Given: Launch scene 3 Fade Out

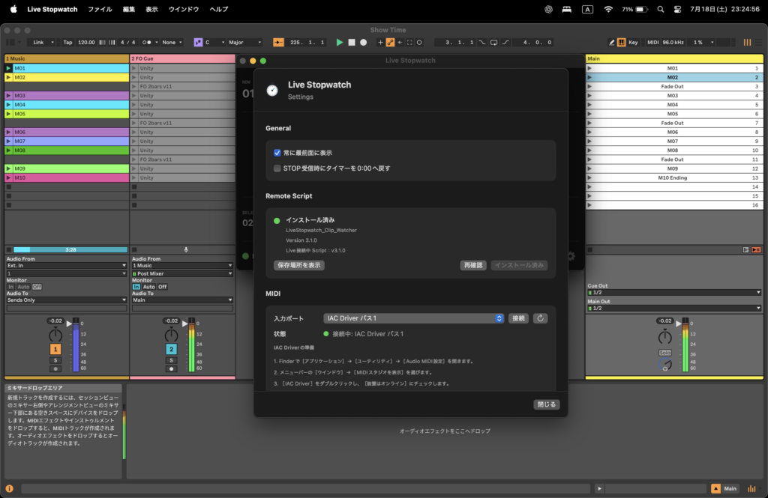Looking at the screenshot, I should pyautogui.click(x=589, y=87).
